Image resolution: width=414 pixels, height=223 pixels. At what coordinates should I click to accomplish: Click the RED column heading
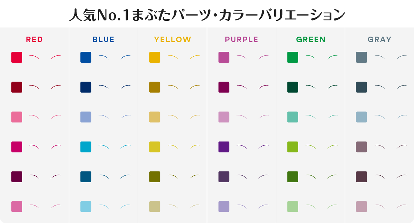pos(34,40)
